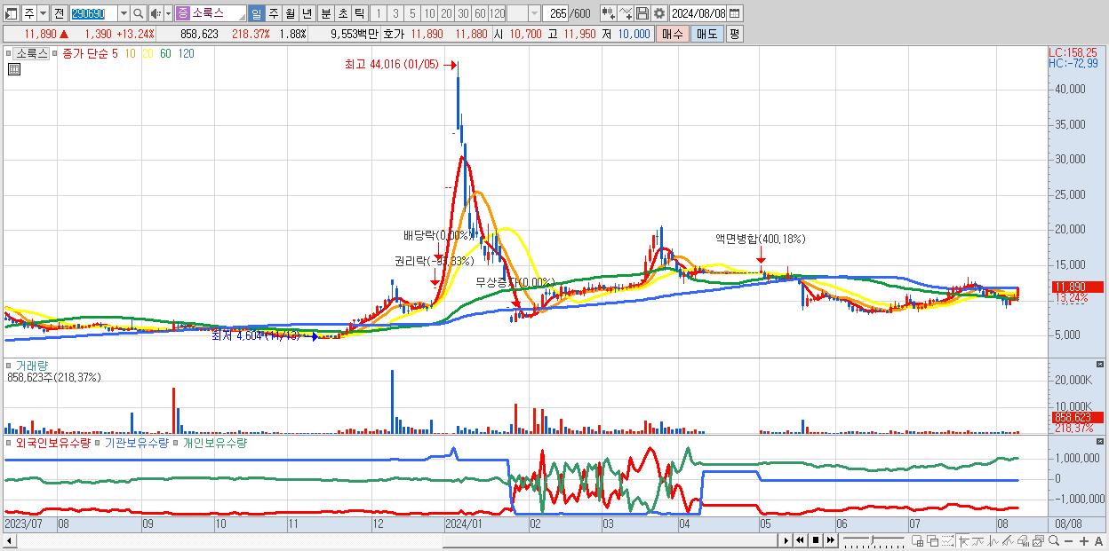This screenshot has height=551, width=1109.
Task: Click the 3D block bar-chart icon in bottom toolbar
Action: click(1024, 540)
